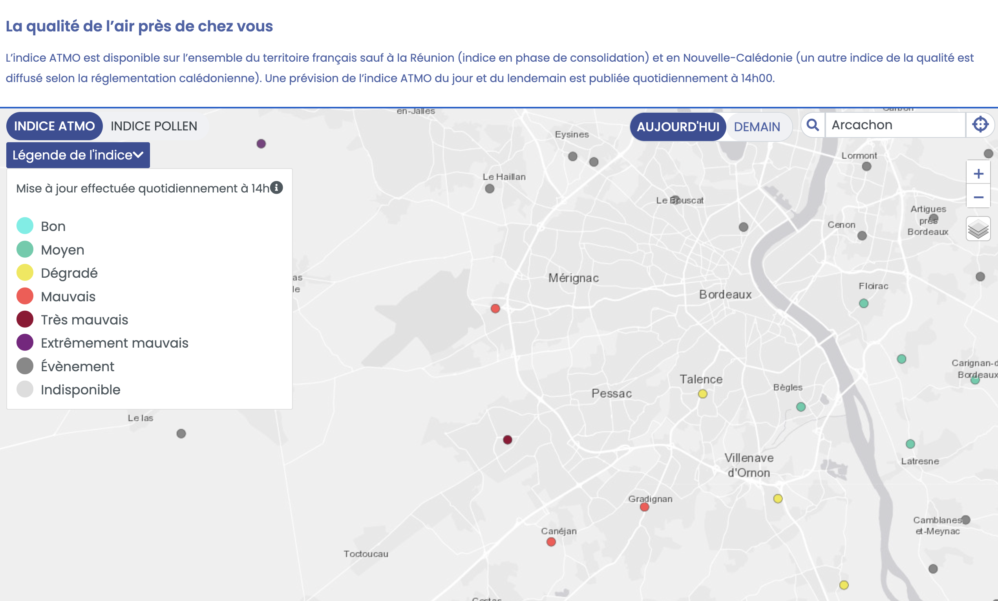Switch to the INDICE ATMO tab
Screen dimensions: 998x601
[x=54, y=126]
